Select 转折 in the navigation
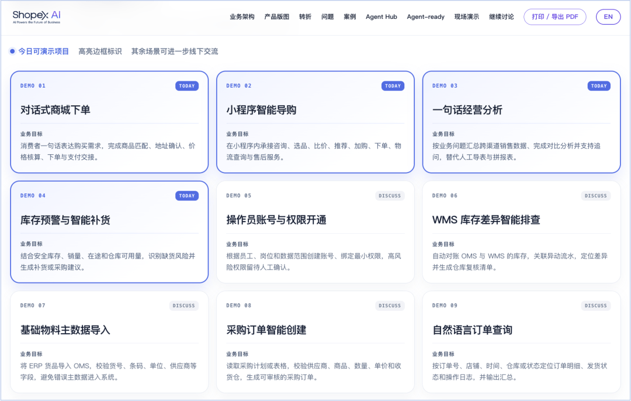Image resolution: width=631 pixels, height=401 pixels. tap(305, 16)
